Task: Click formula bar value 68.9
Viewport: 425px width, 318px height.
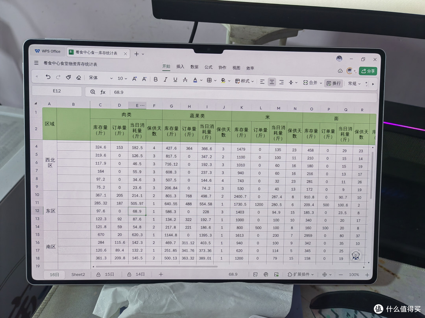Action: [x=119, y=92]
